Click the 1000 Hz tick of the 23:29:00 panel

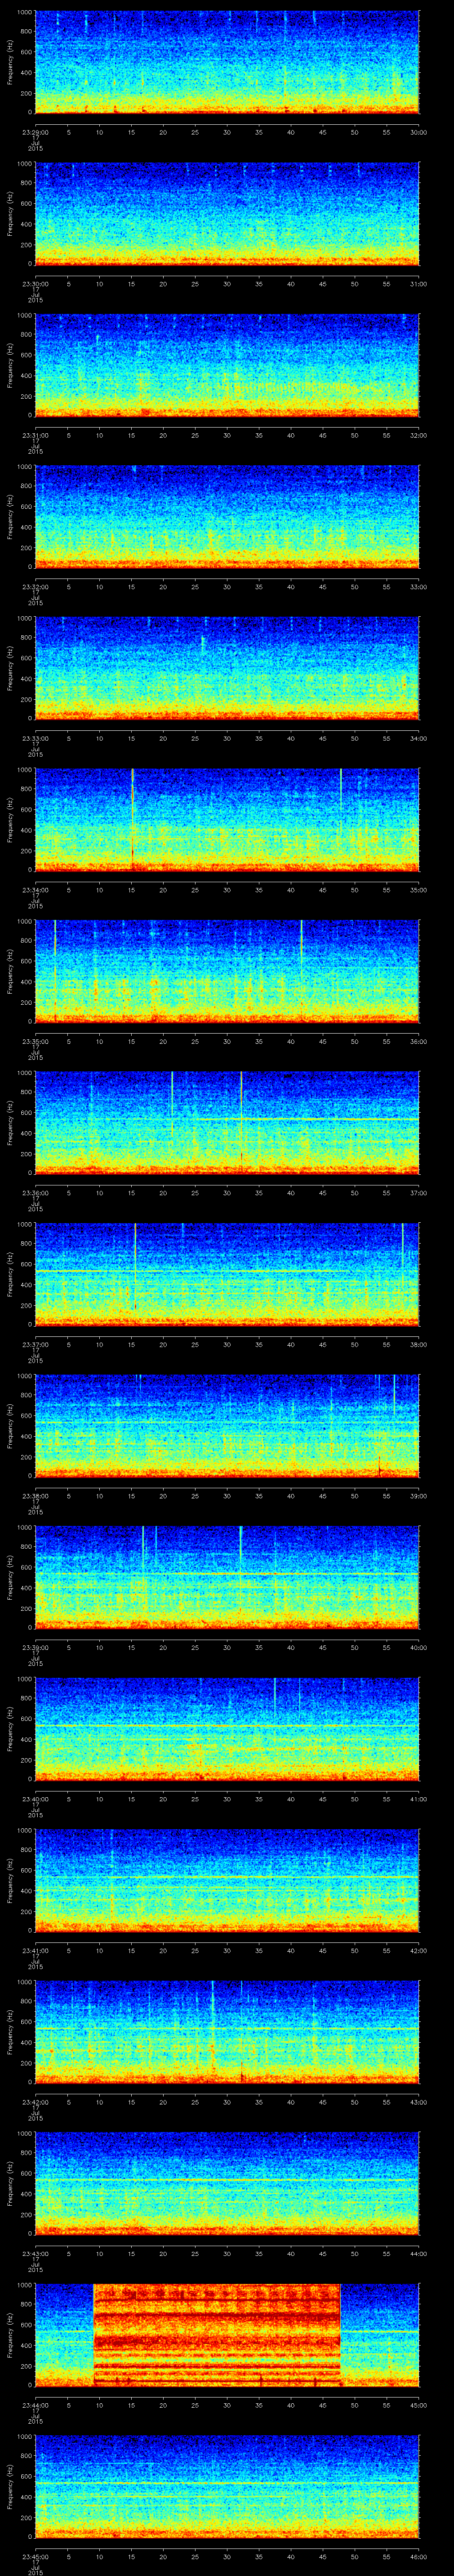(x=24, y=12)
